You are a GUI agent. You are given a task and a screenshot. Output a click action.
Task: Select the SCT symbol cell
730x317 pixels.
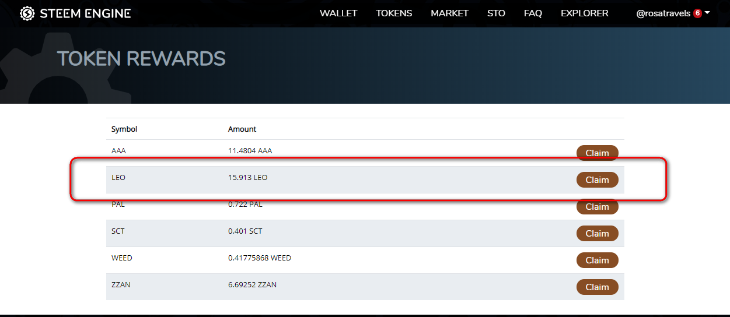click(x=118, y=231)
